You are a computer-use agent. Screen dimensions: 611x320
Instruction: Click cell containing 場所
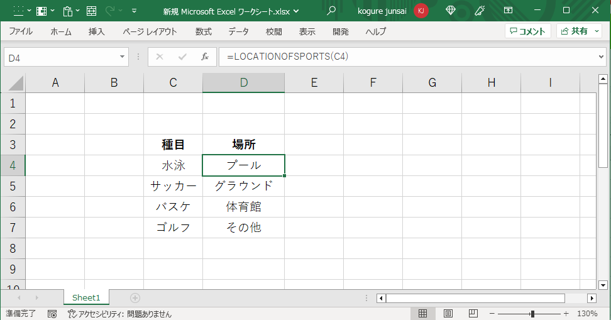(x=243, y=145)
